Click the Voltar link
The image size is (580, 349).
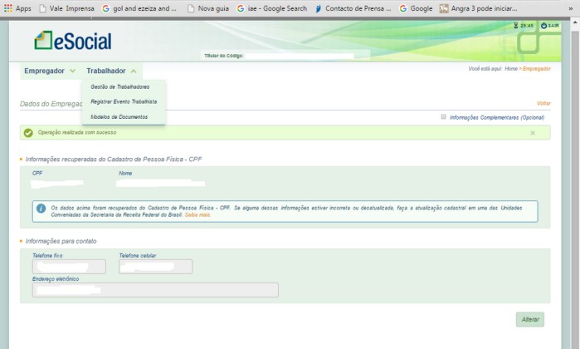tap(543, 104)
